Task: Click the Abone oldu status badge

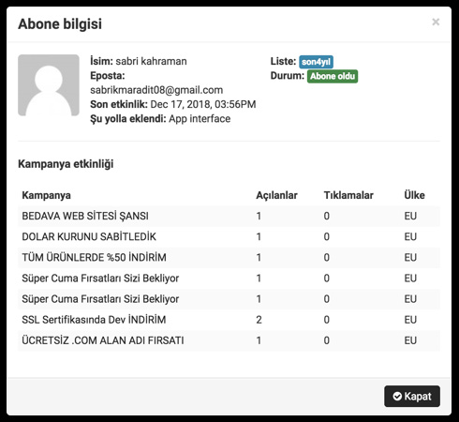Action: [x=333, y=76]
